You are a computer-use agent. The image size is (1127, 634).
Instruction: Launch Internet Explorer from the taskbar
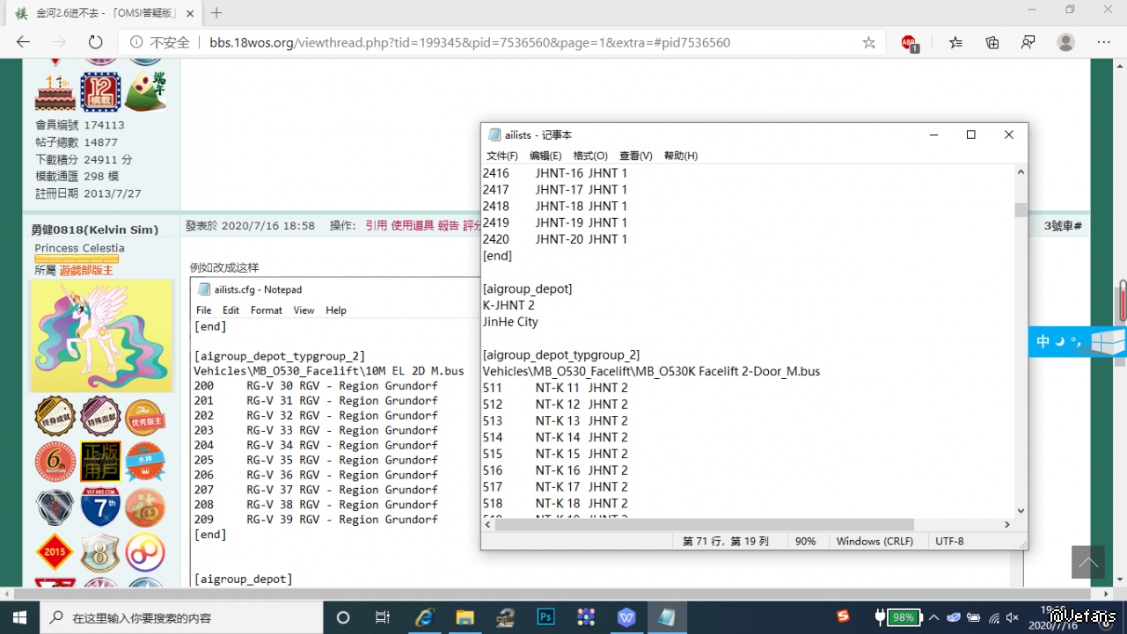(x=424, y=617)
